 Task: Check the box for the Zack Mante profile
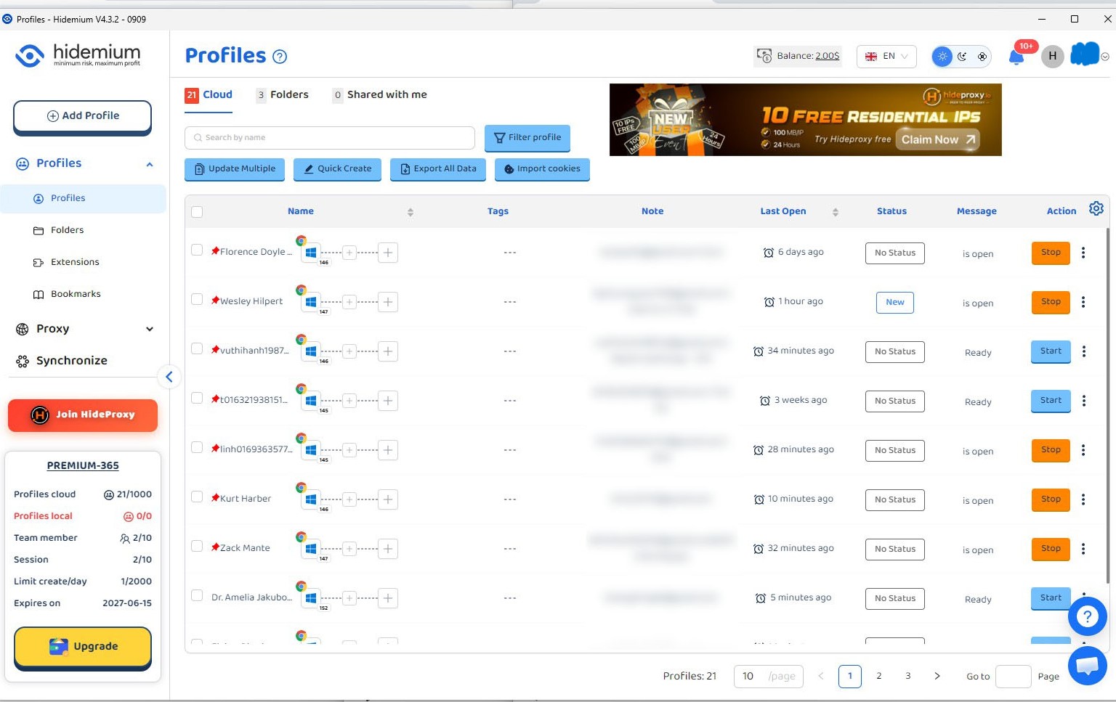(197, 546)
